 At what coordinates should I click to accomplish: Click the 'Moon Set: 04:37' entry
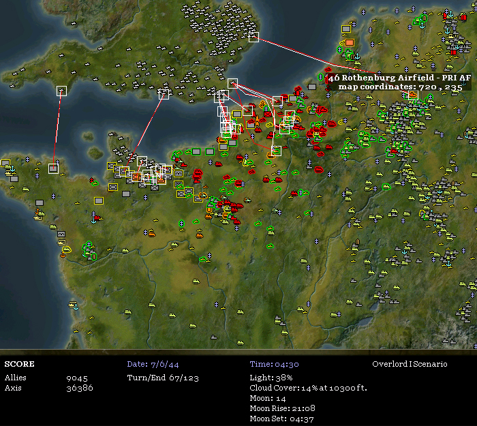[x=281, y=419]
